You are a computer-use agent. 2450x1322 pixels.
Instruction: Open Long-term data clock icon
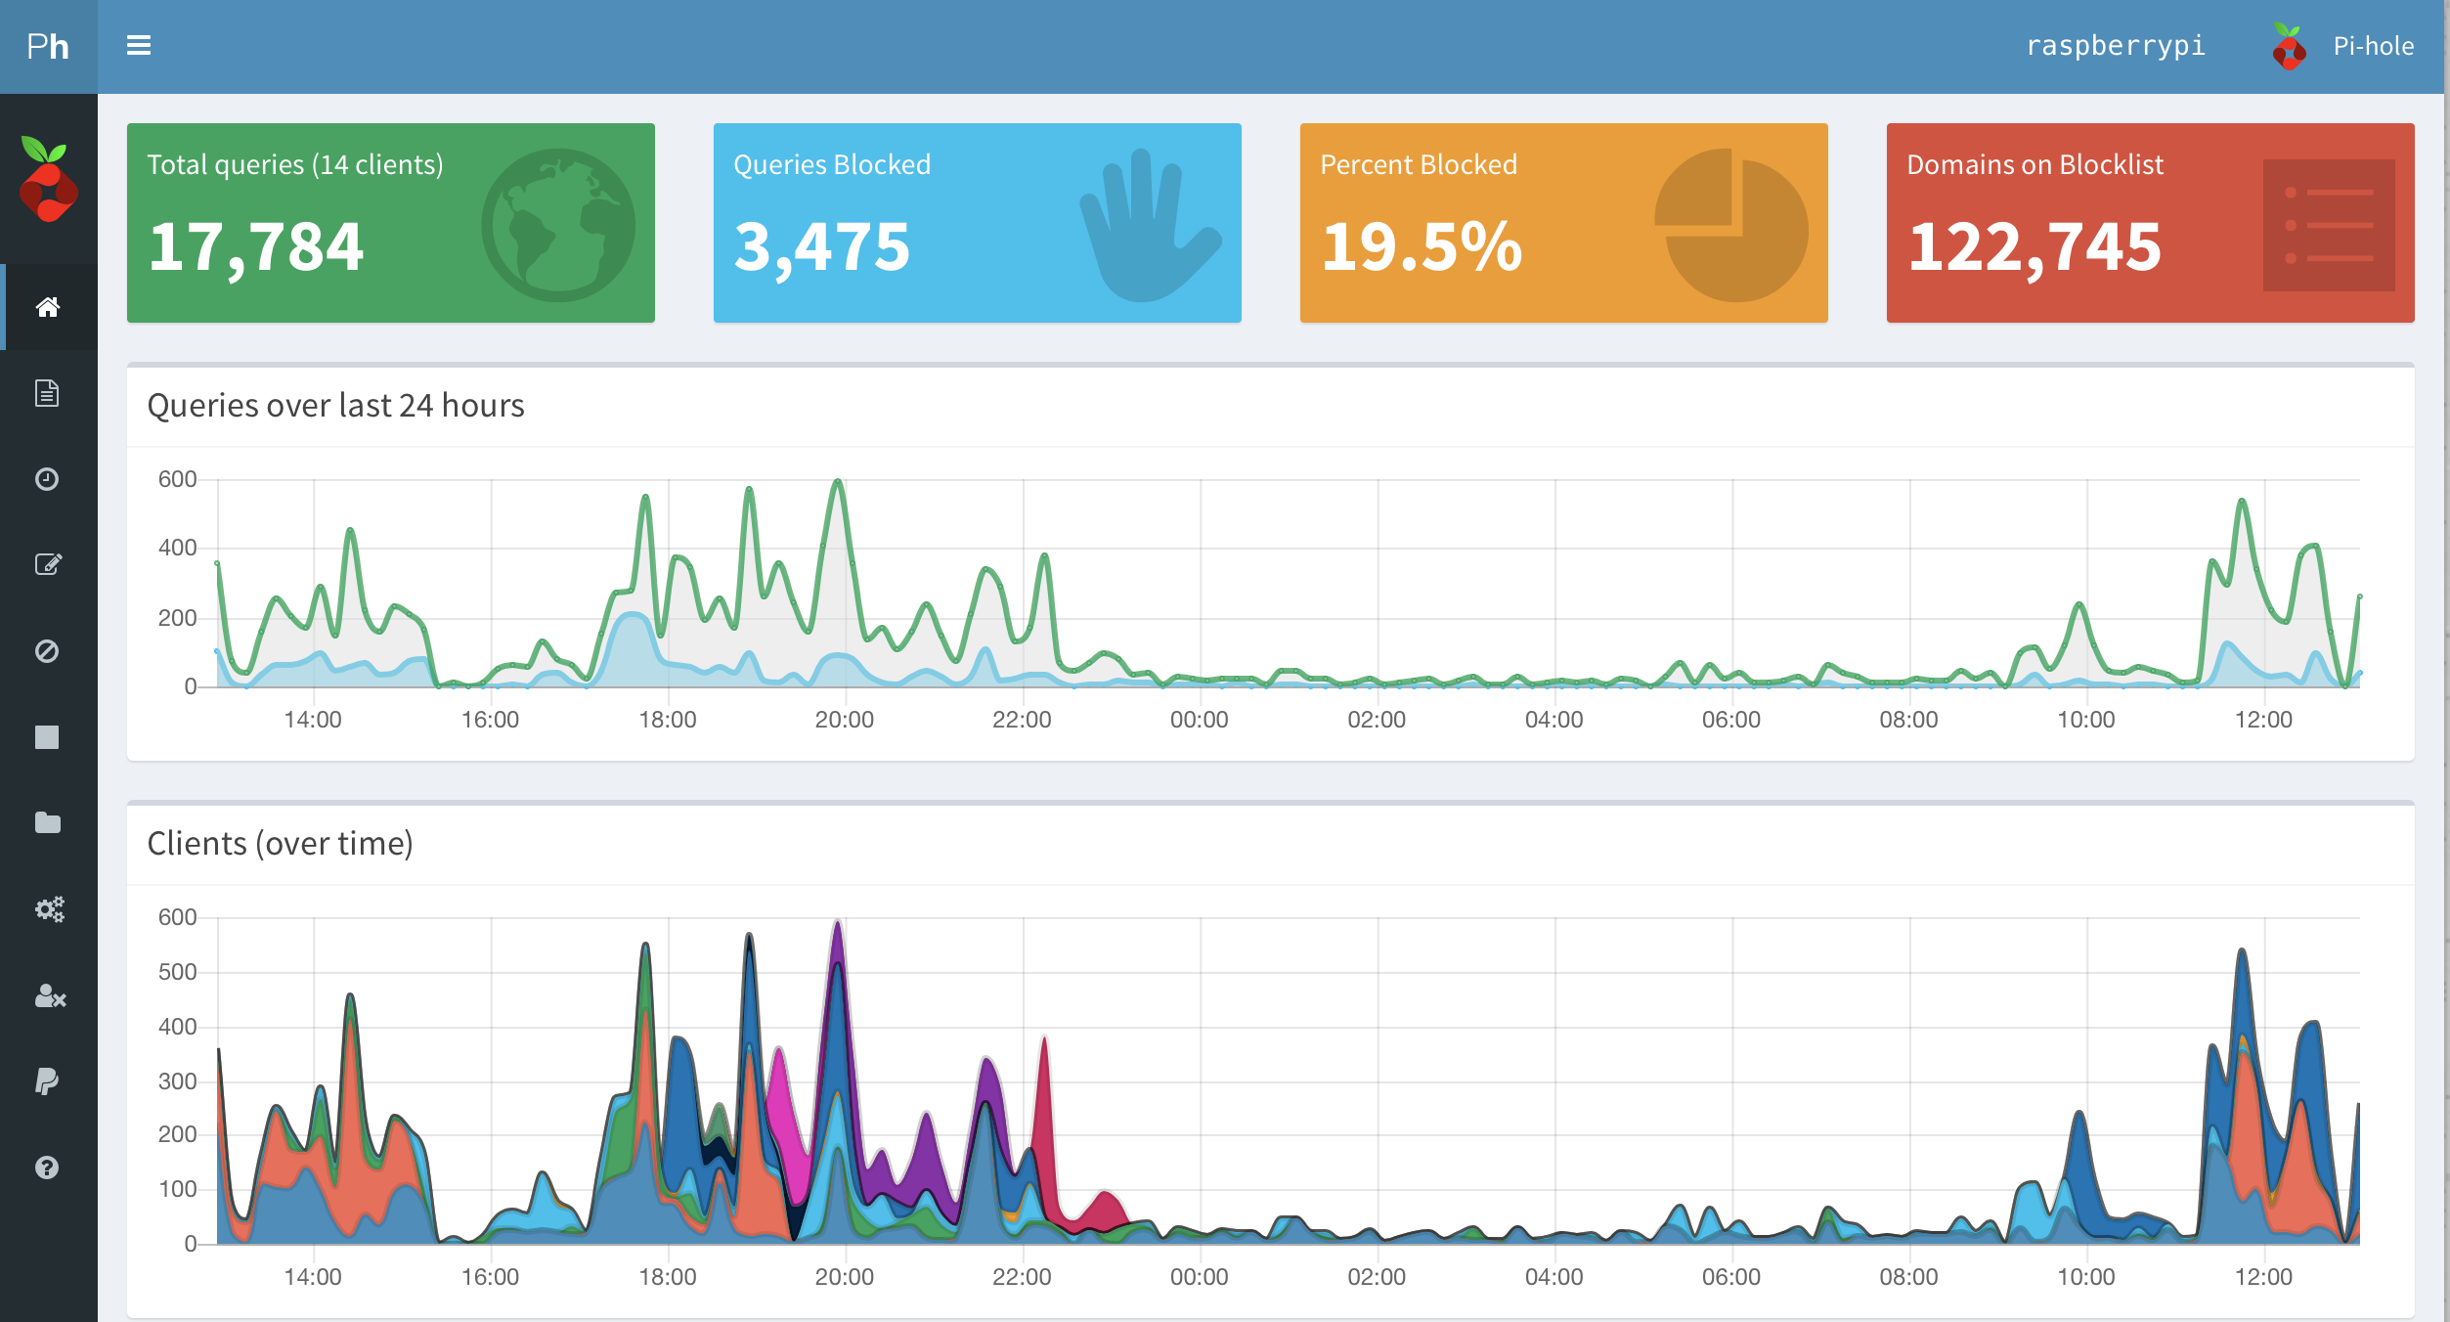coord(47,479)
